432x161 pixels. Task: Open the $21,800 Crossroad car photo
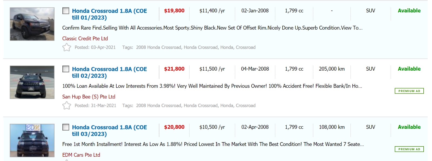pyautogui.click(x=32, y=82)
